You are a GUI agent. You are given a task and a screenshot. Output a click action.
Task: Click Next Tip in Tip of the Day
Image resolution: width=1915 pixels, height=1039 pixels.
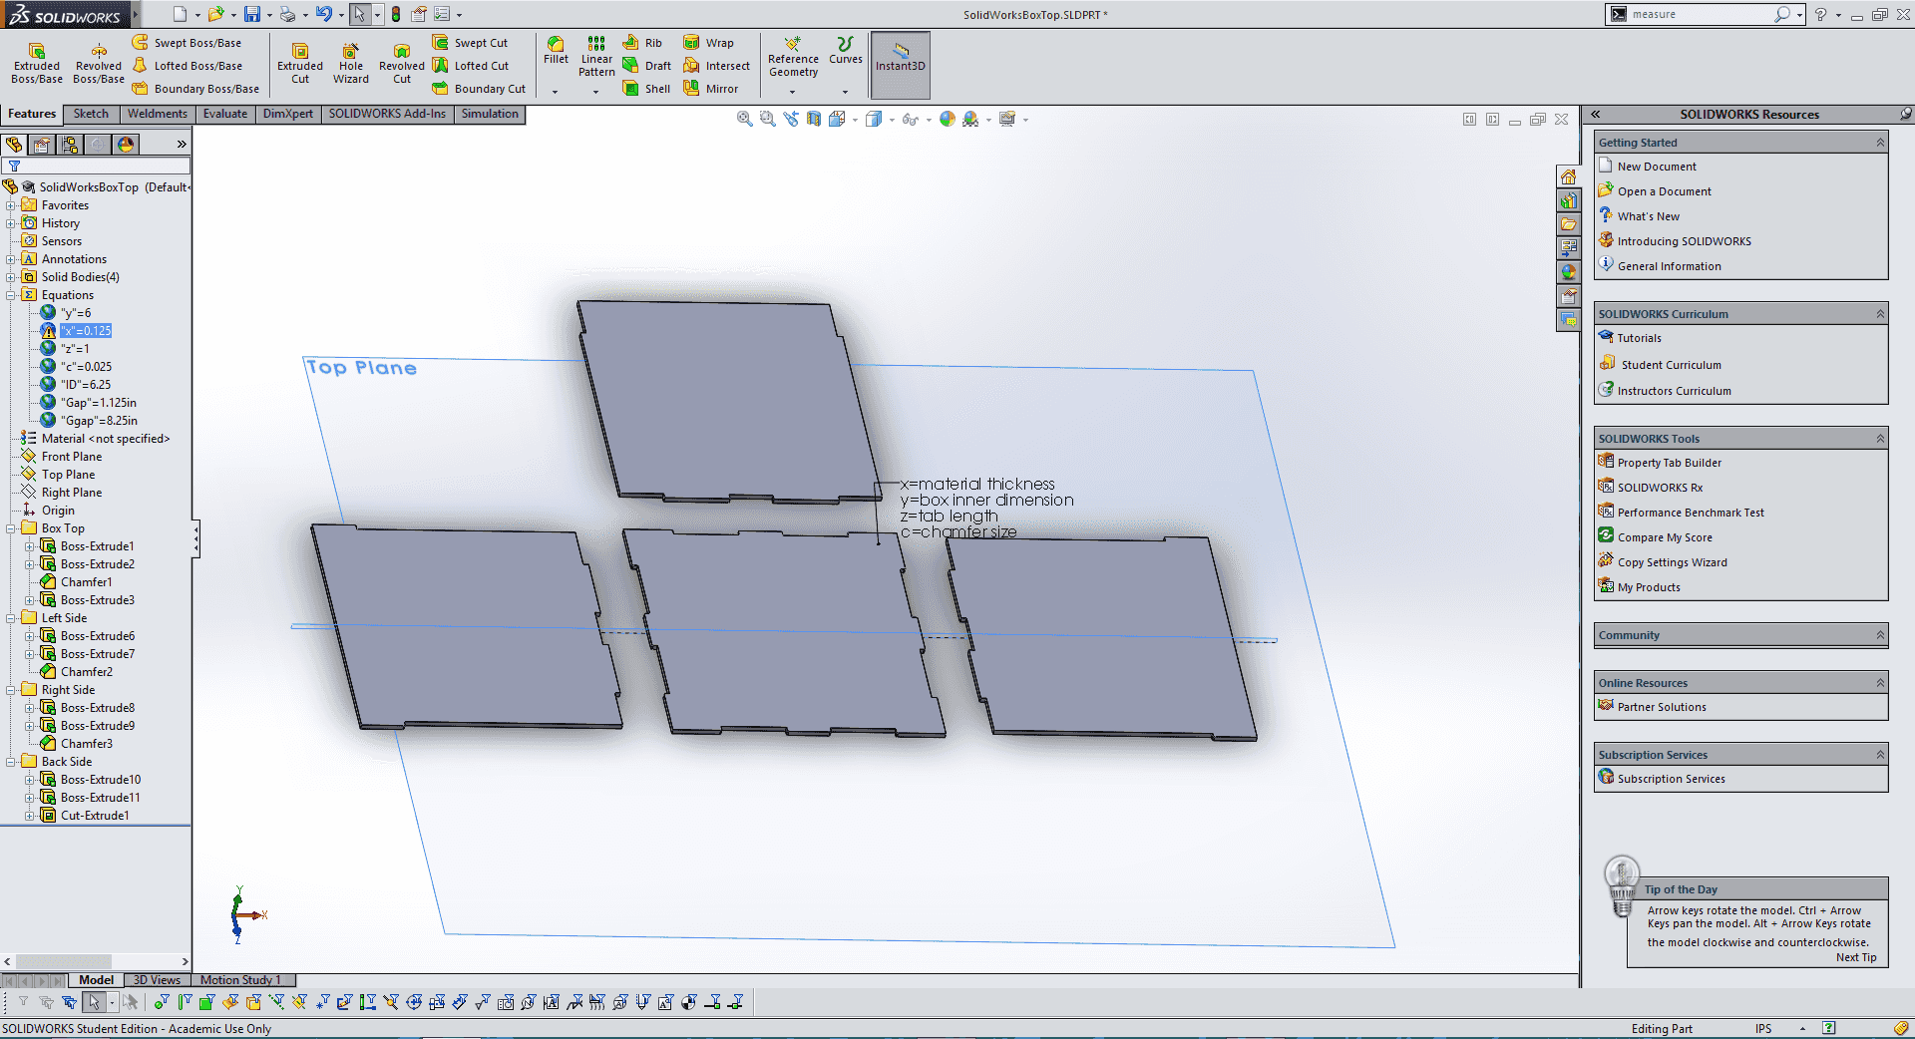pyautogui.click(x=1856, y=957)
